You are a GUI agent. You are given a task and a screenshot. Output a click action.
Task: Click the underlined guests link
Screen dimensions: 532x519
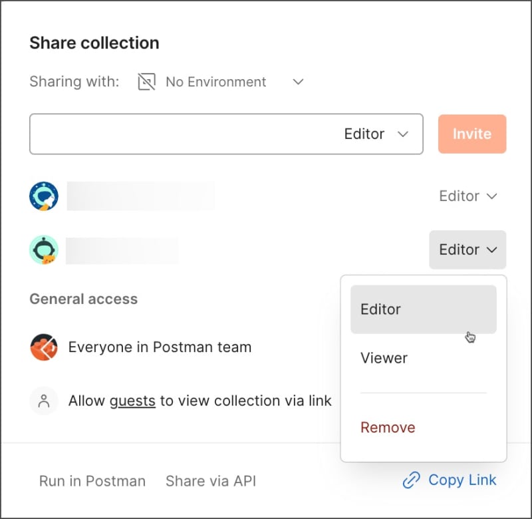tap(132, 401)
